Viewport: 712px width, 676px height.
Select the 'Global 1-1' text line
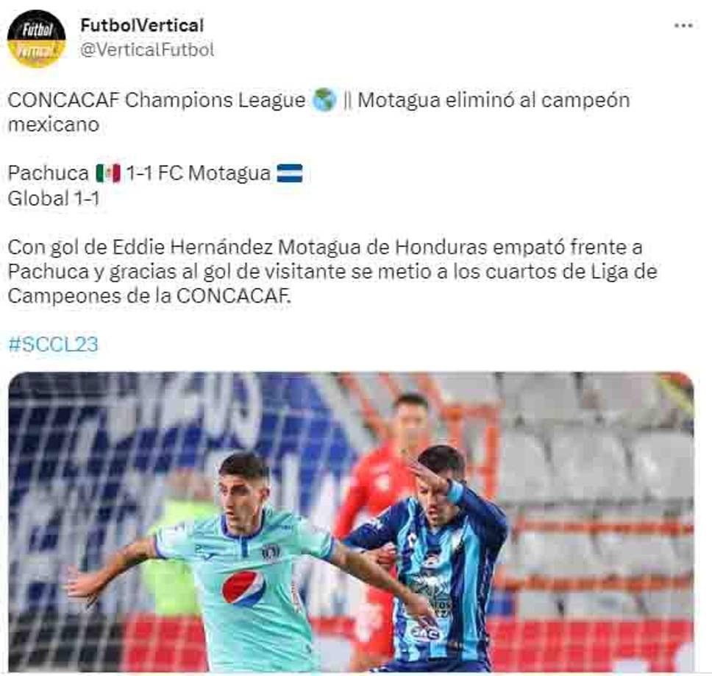click(x=54, y=198)
